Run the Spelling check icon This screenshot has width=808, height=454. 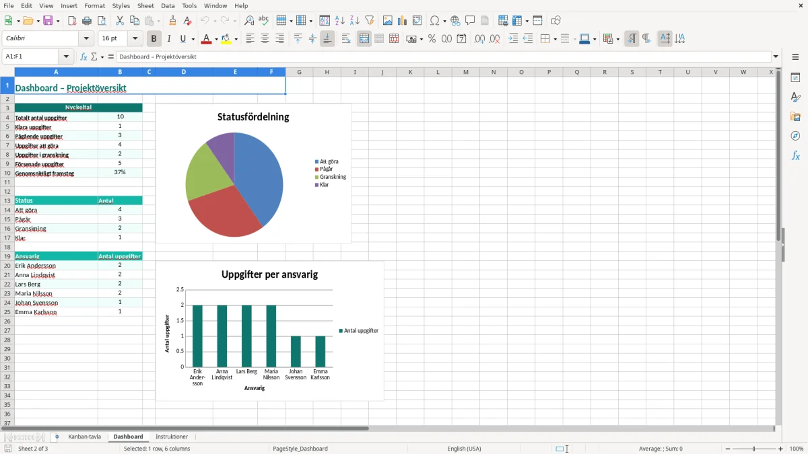(264, 21)
